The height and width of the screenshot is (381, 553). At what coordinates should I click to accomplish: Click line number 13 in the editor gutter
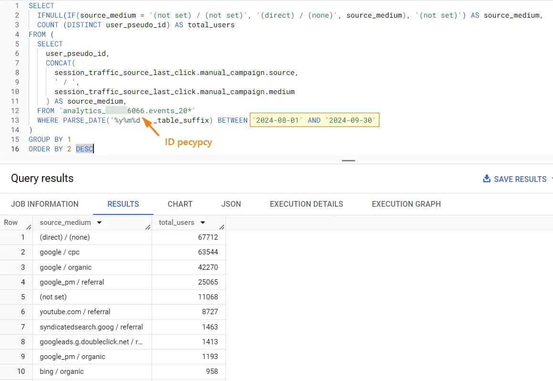(x=15, y=120)
